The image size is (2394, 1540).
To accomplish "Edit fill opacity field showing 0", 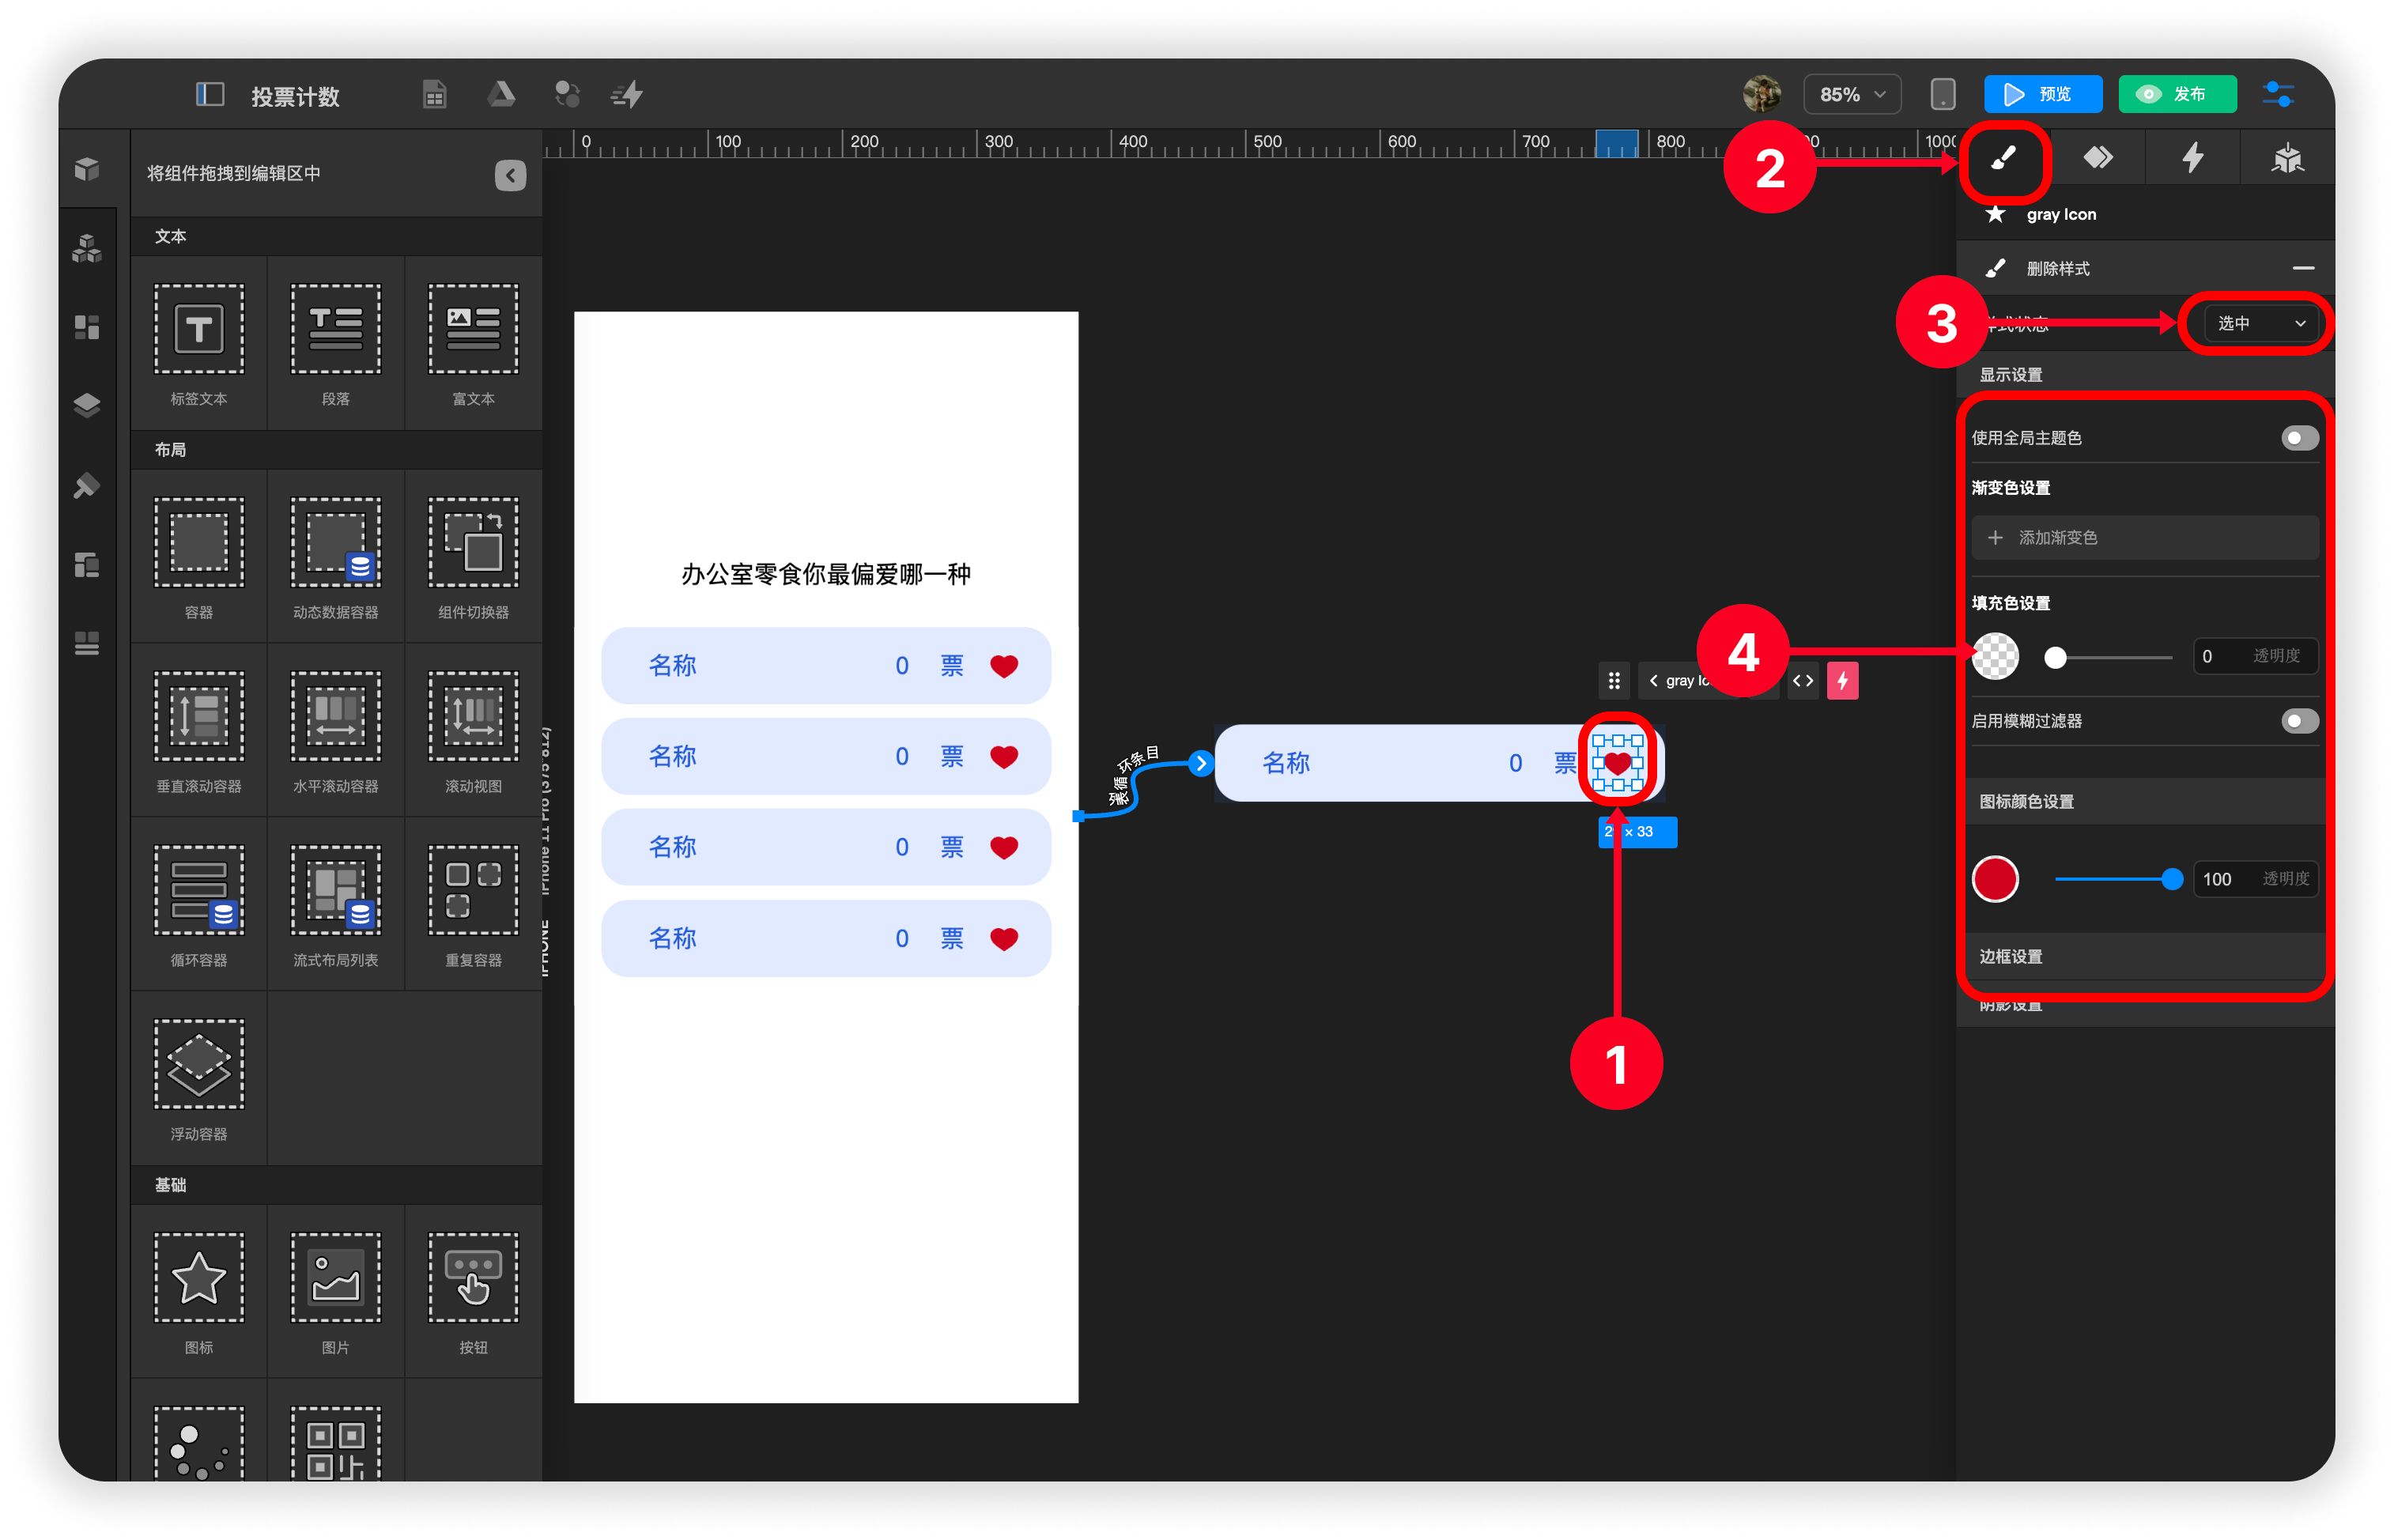I will tap(2254, 656).
